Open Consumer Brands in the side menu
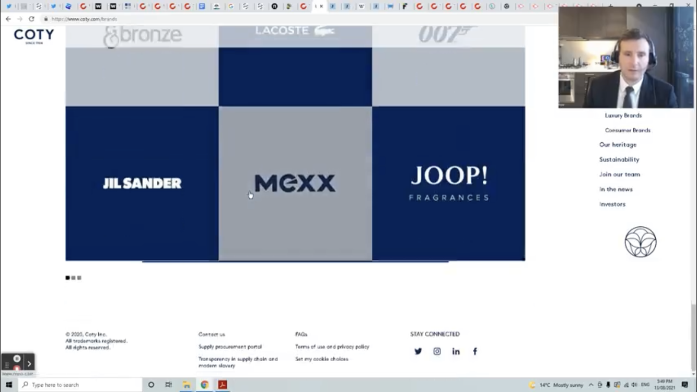The height and width of the screenshot is (392, 697). click(628, 130)
